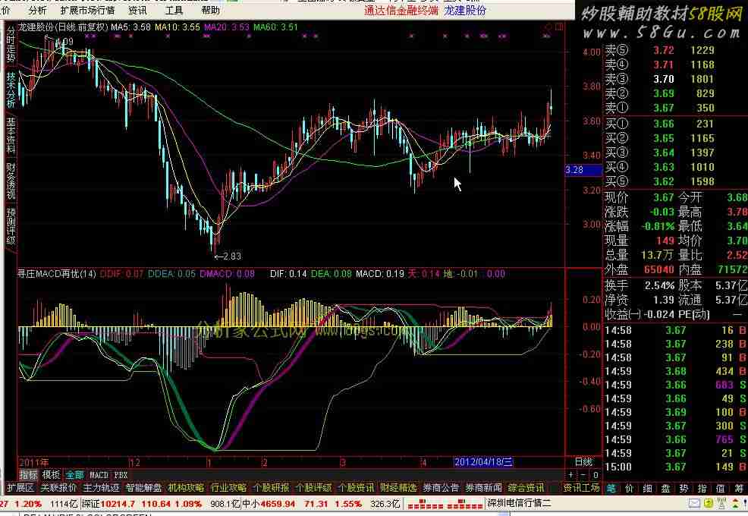Select the 值 tab in right panel

point(720,489)
